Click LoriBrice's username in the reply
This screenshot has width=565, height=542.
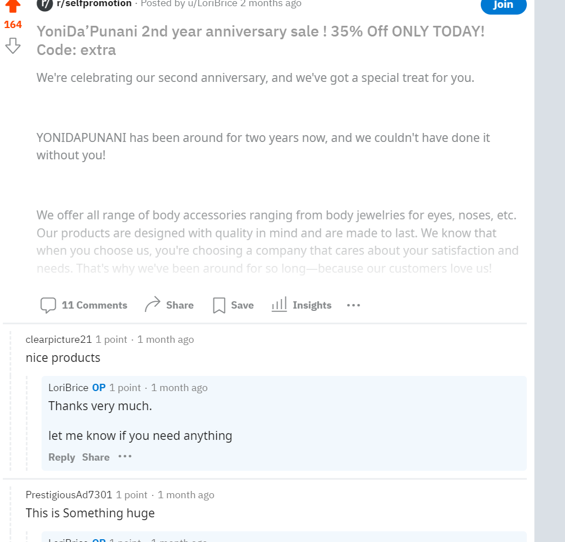pyautogui.click(x=69, y=388)
